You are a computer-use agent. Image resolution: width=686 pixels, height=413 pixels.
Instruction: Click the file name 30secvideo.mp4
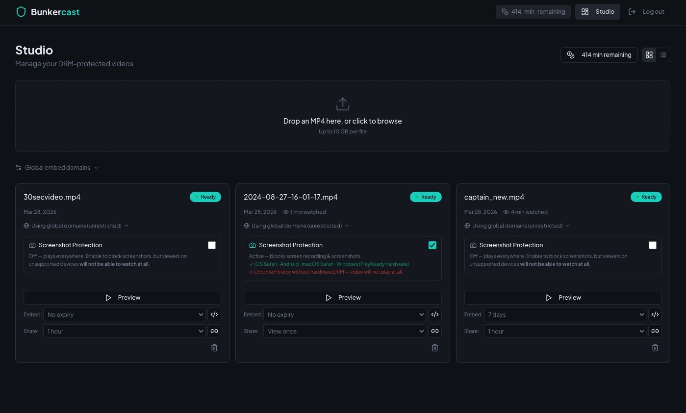52,197
